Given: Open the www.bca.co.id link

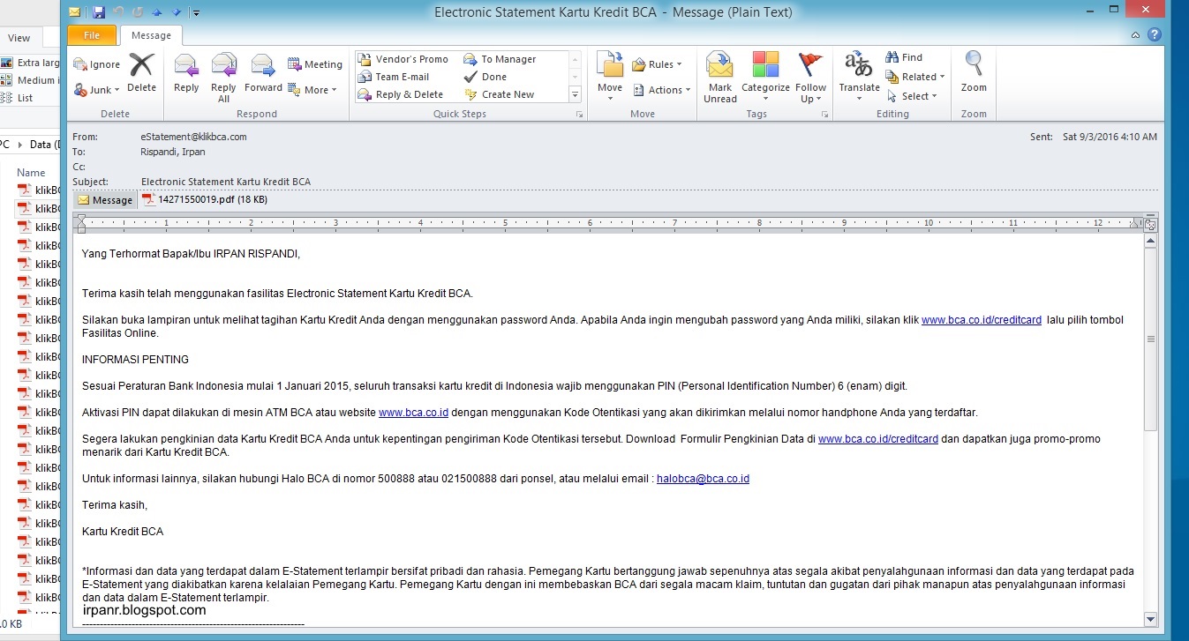Looking at the screenshot, I should [414, 413].
